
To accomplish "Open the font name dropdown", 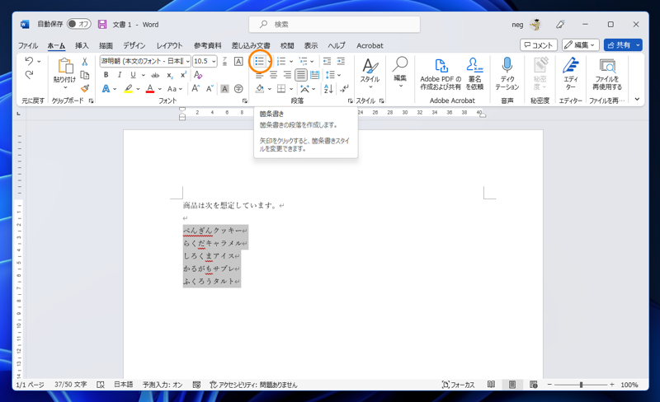I will 188,62.
